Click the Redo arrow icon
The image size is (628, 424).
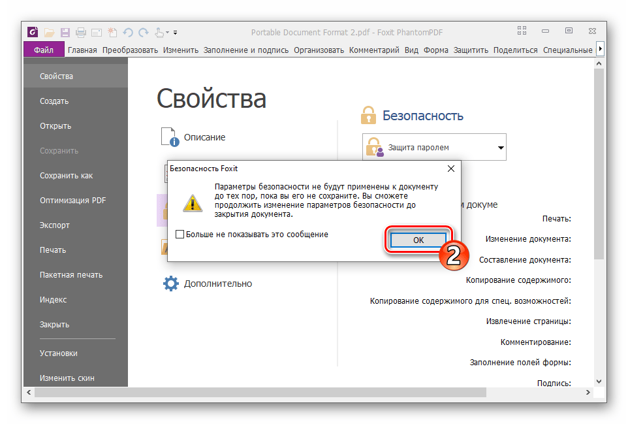pyautogui.click(x=144, y=32)
